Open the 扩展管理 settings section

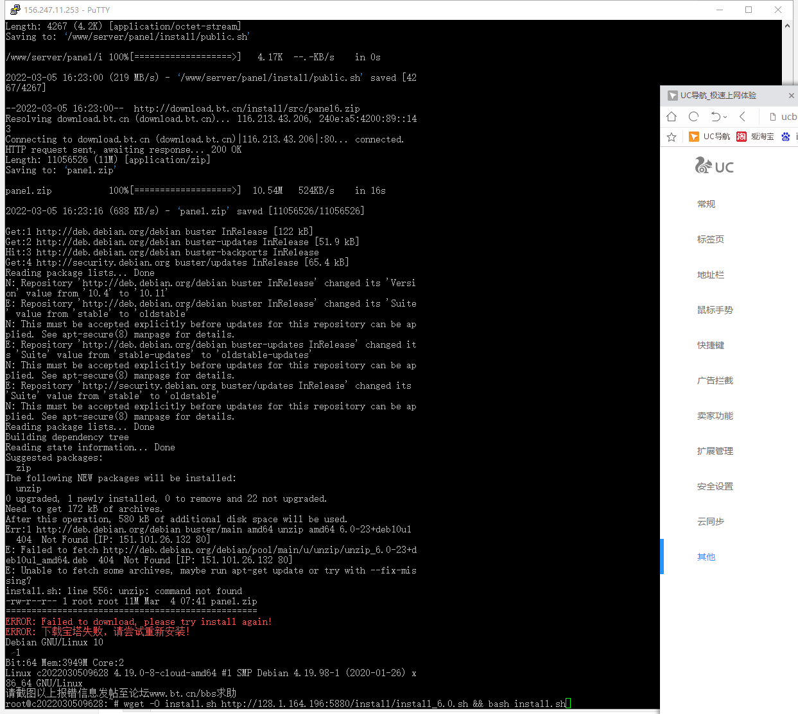click(x=715, y=451)
